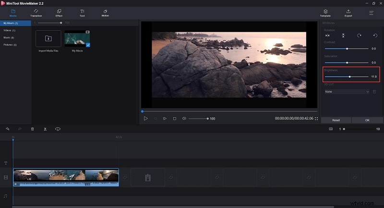
Task: Toggle the My Movie checkmark
Action: 88,45
